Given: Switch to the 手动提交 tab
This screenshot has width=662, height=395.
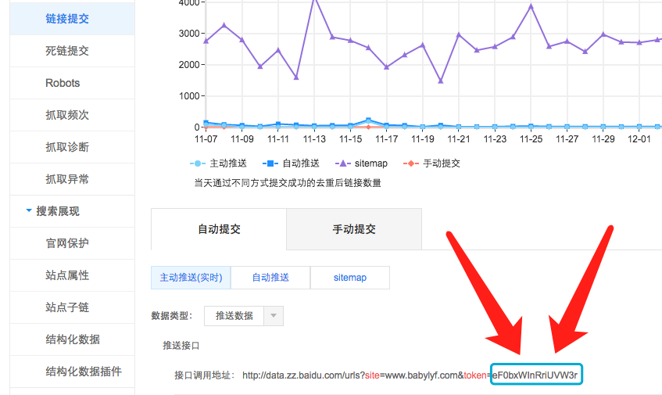Looking at the screenshot, I should [354, 229].
